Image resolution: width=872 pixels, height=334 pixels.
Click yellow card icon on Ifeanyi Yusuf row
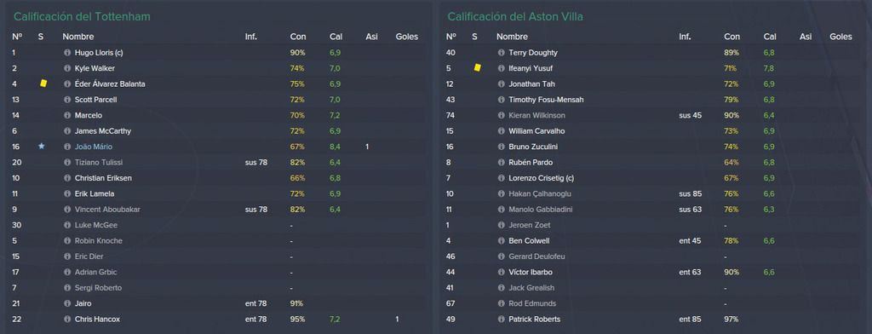pos(477,68)
